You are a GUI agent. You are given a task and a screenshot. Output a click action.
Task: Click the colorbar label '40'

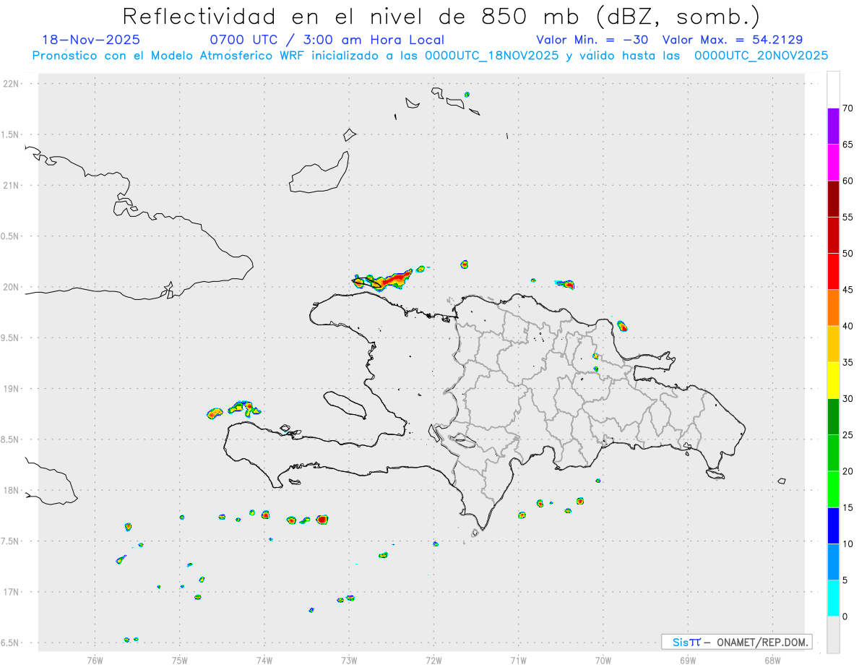[x=847, y=326]
